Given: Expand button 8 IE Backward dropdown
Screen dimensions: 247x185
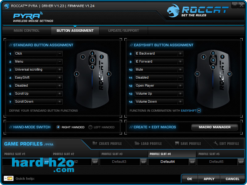Looking at the screenshot, I should (x=180, y=53).
